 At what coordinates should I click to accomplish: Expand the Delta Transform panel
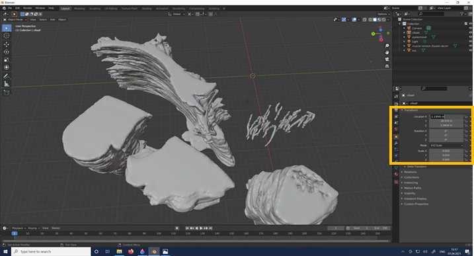point(416,167)
